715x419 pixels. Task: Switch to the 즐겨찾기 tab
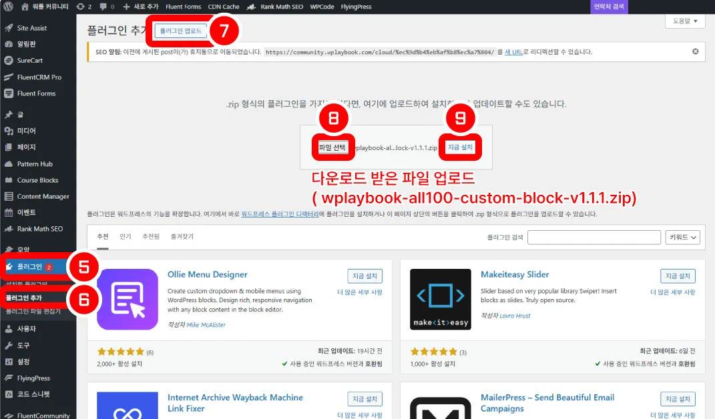(182, 236)
